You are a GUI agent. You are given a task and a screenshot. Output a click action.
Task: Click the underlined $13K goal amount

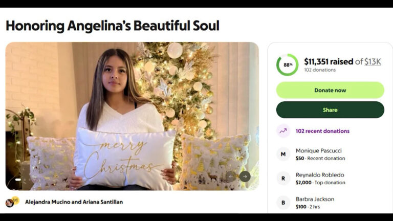373,61
